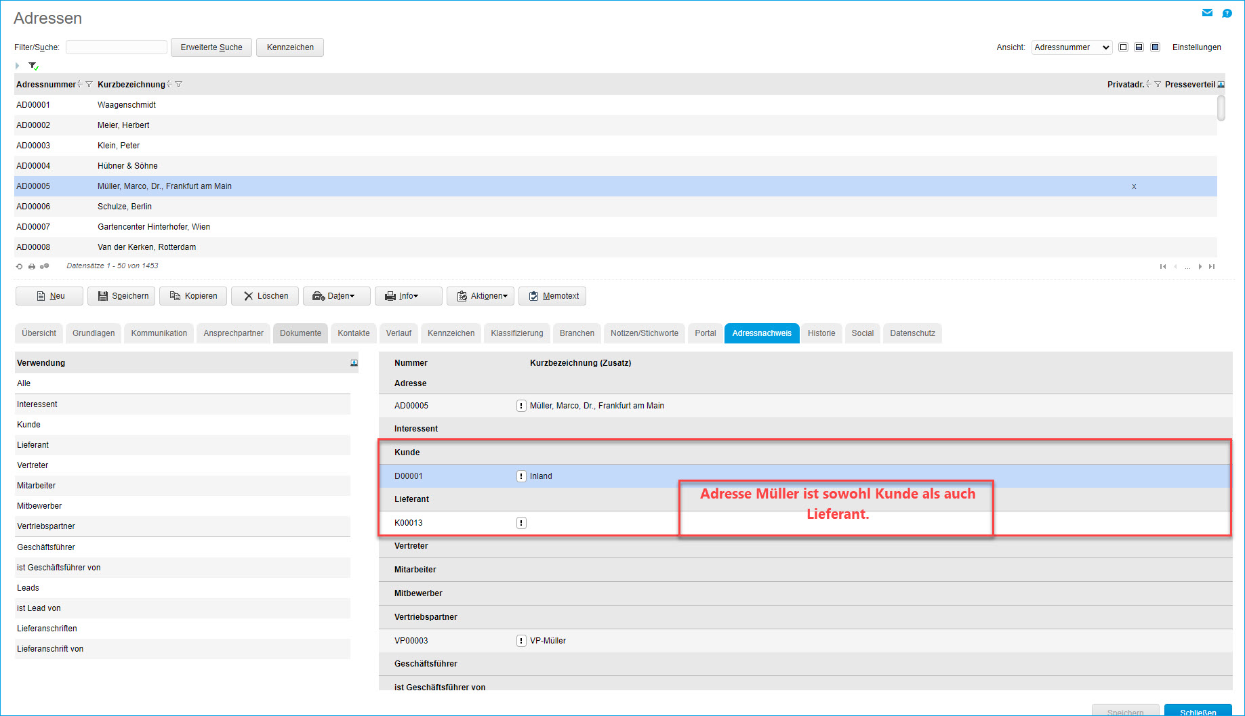Click the Erweiterte Suche button
The height and width of the screenshot is (716, 1245).
pos(211,47)
